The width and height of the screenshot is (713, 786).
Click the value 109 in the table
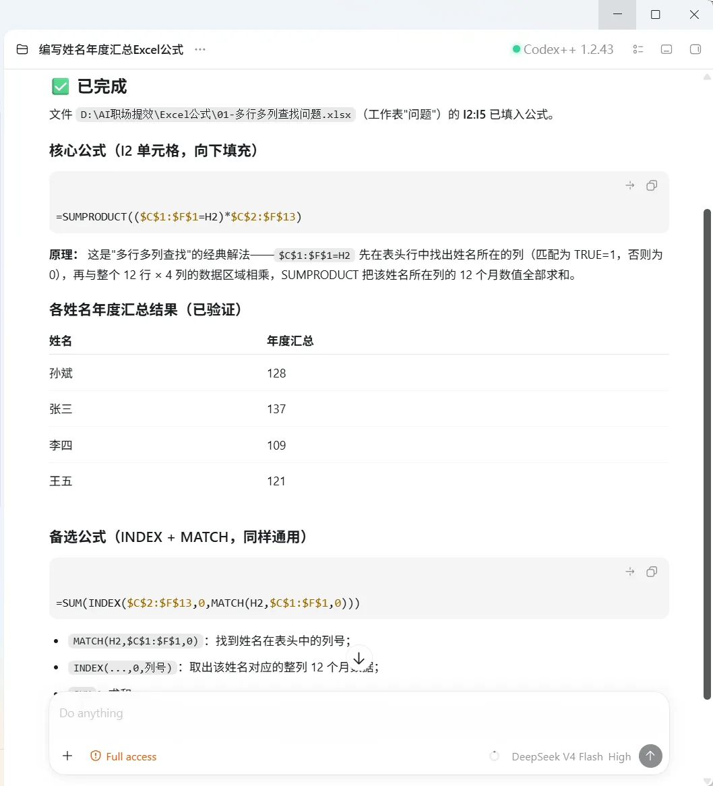276,445
